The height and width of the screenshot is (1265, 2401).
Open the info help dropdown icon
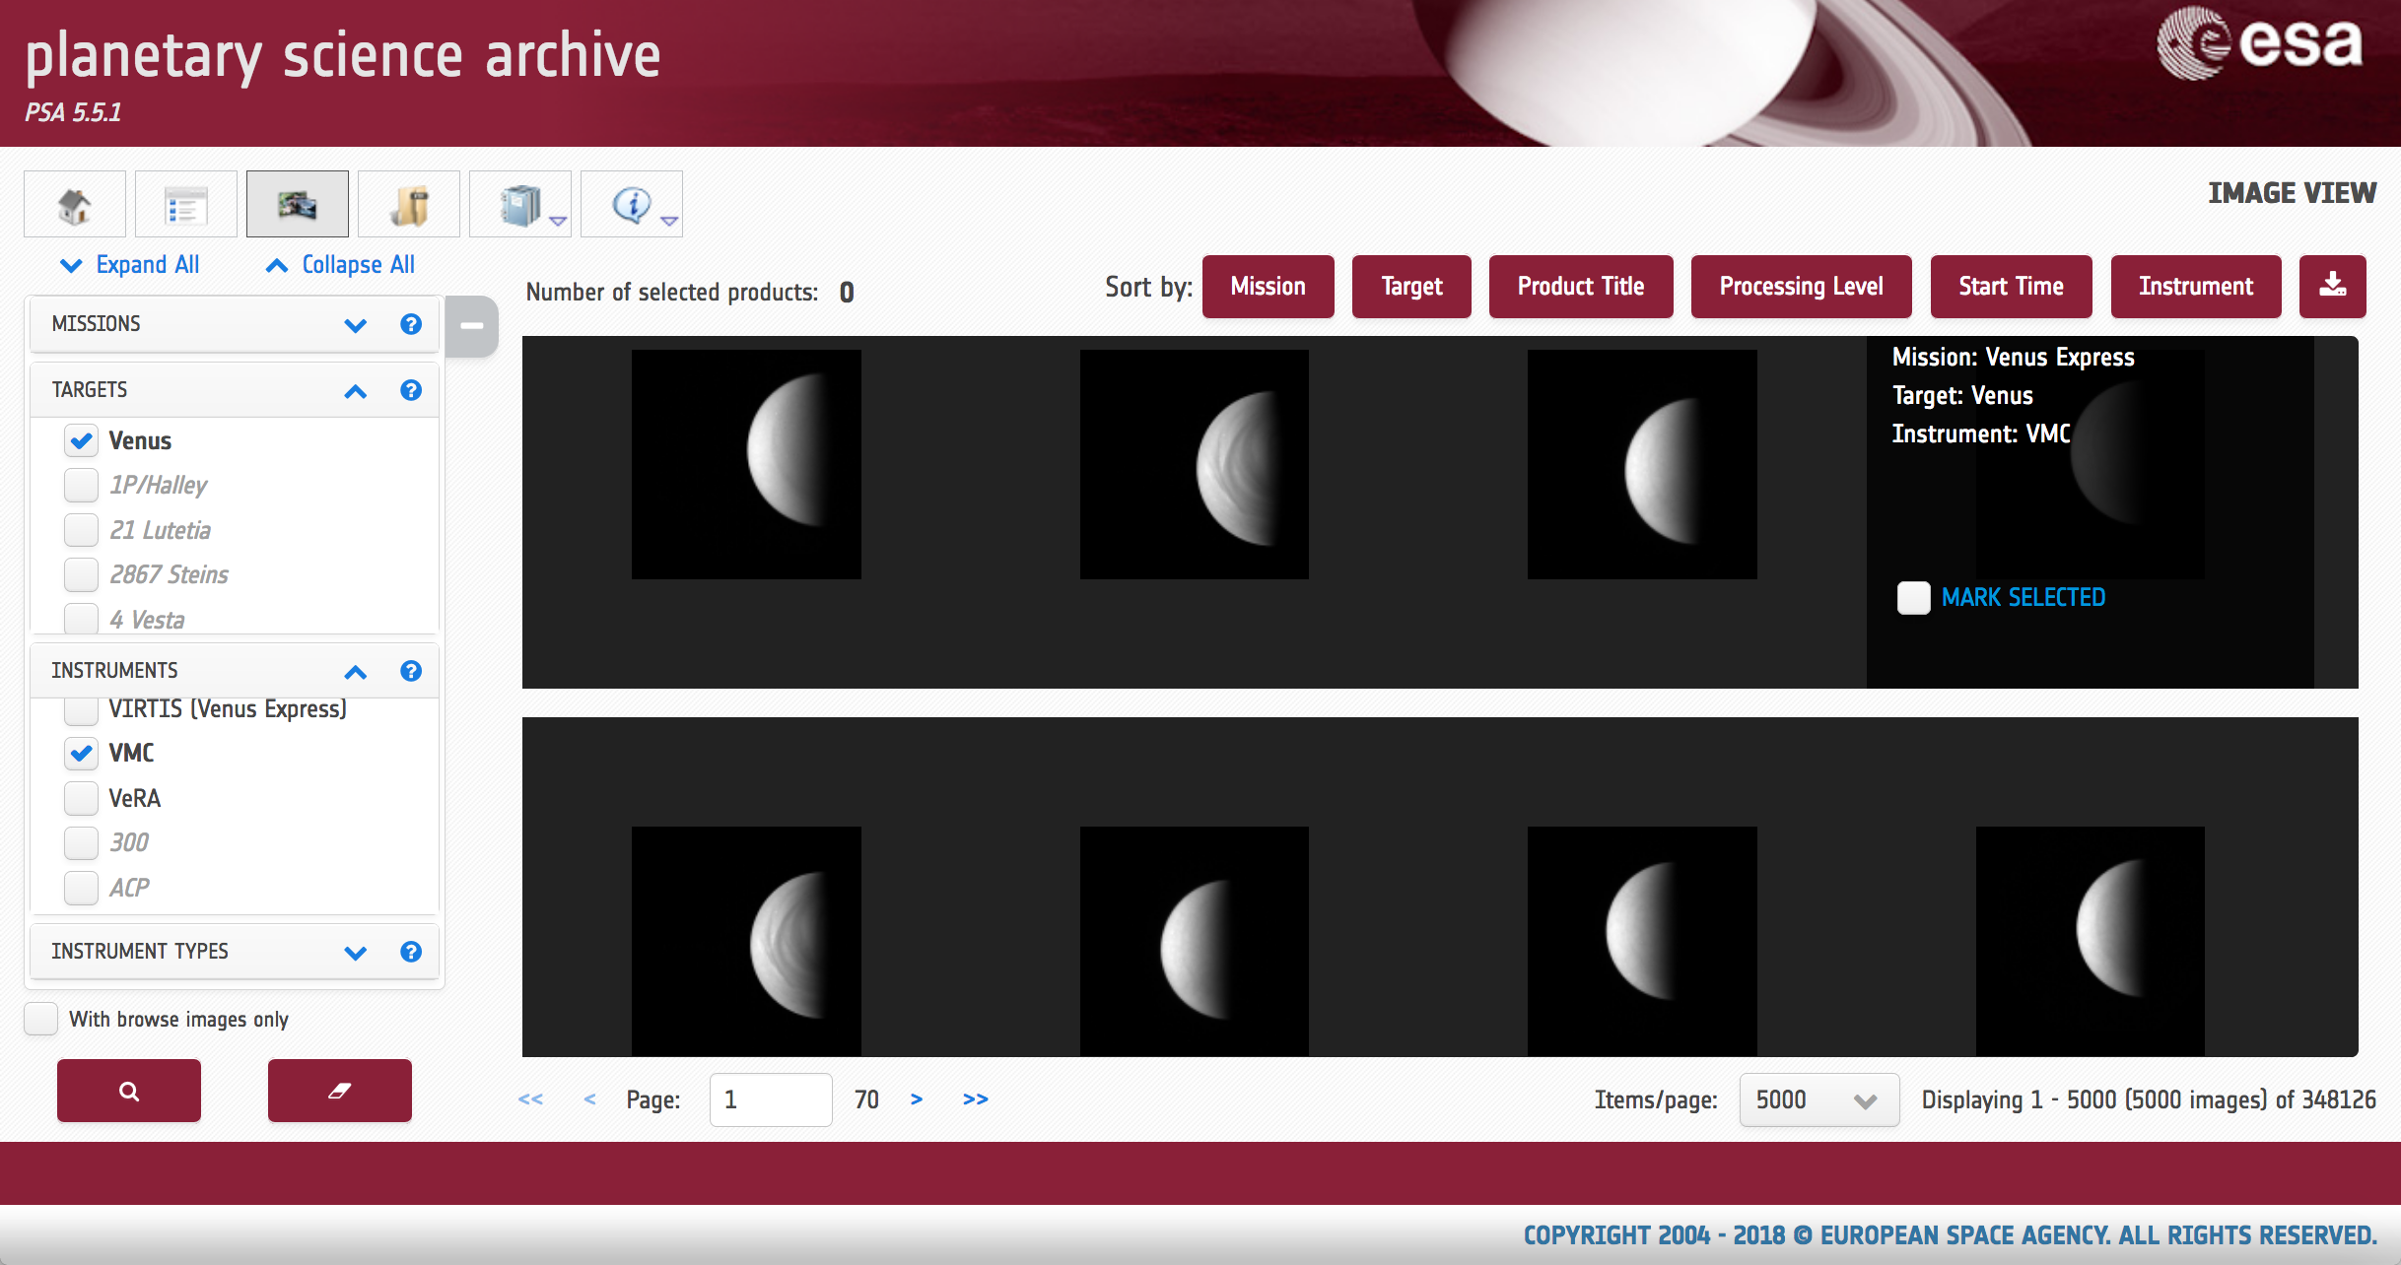click(632, 204)
